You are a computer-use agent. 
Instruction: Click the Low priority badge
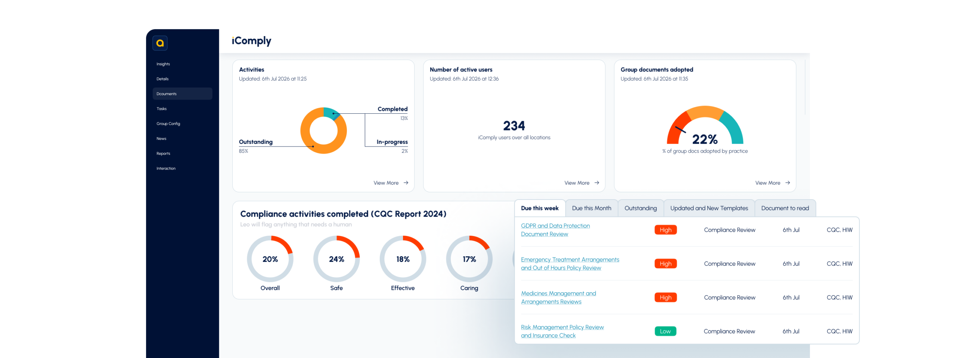tap(665, 331)
